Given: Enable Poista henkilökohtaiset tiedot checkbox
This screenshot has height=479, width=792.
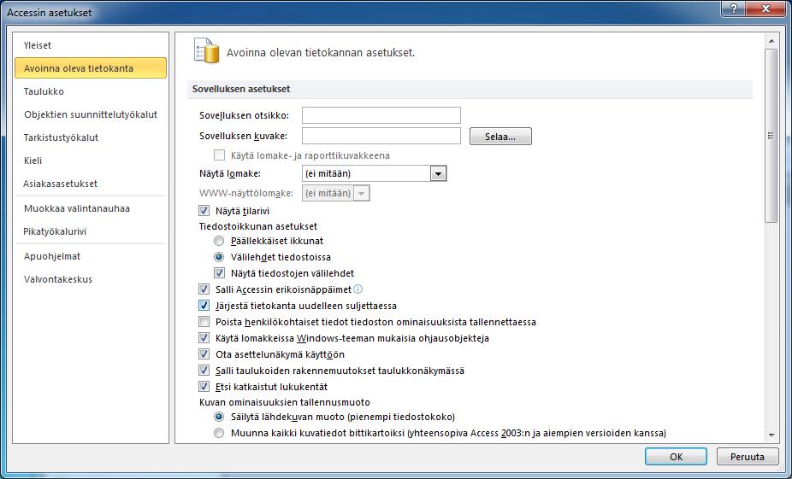Looking at the screenshot, I should pyautogui.click(x=204, y=322).
